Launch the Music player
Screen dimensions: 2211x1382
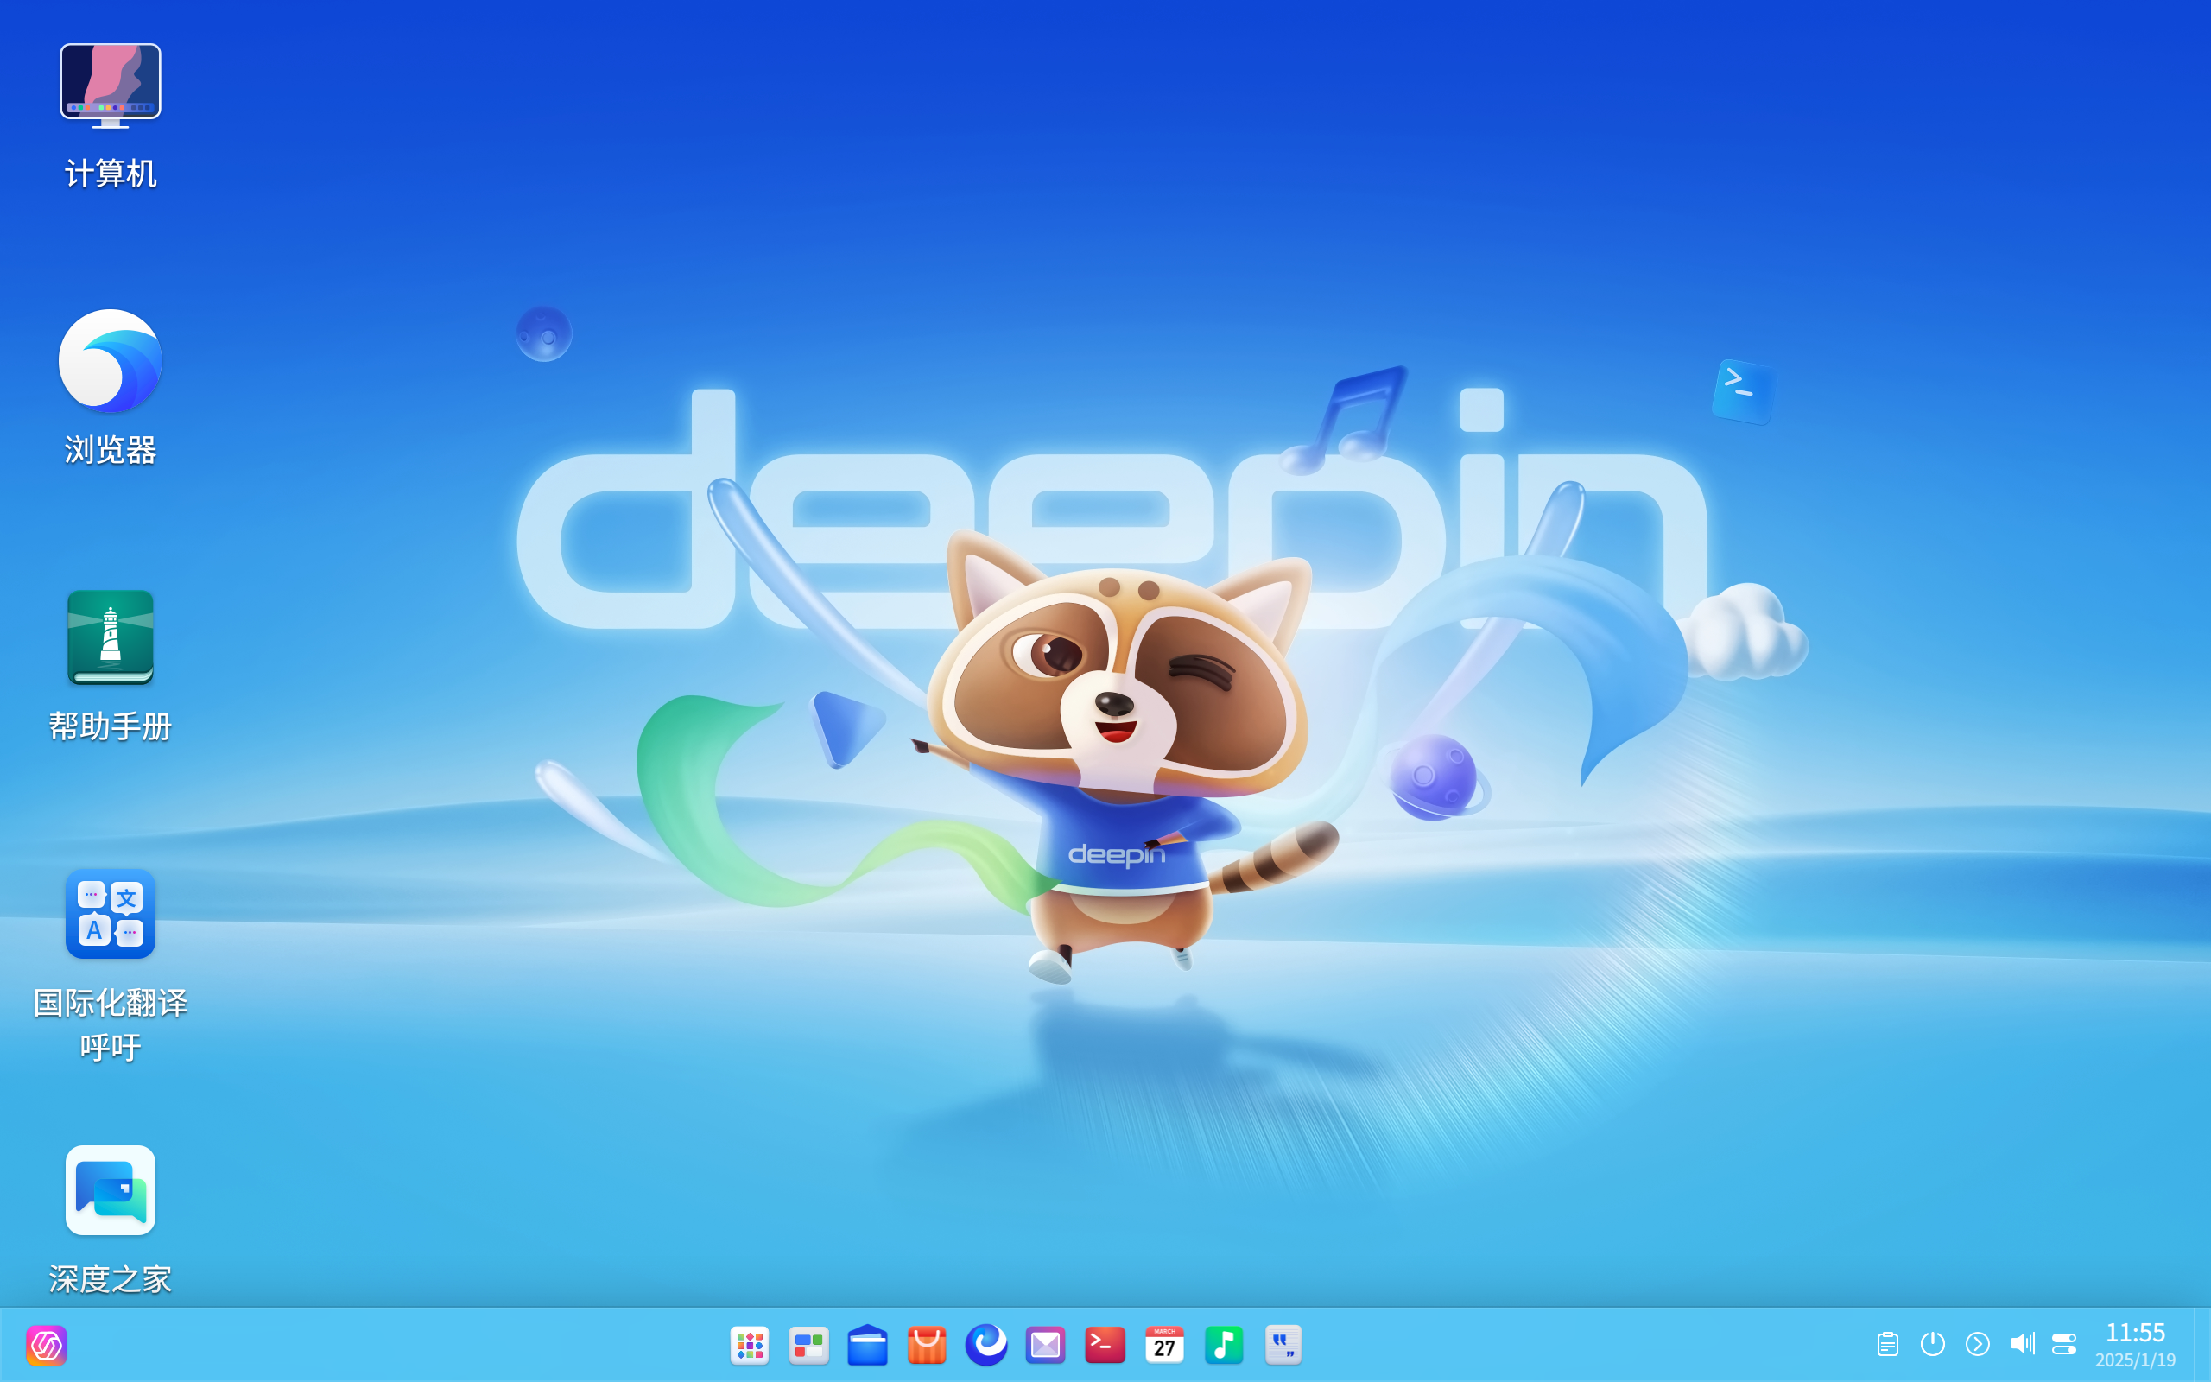[x=1223, y=1345]
